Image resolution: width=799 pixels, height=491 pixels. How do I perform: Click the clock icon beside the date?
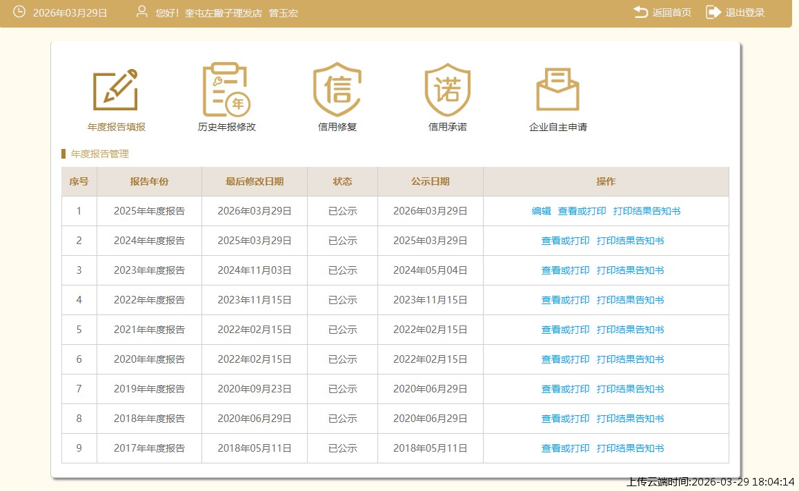coord(19,12)
